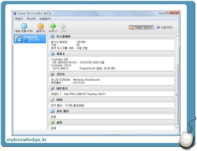Viewport: 197px width, 151px height.
Task: Click the 전원 꺼짐 status under Fedora18
Action: point(32,40)
